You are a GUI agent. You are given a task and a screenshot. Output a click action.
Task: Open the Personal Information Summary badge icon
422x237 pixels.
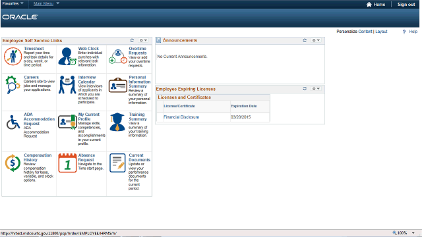pos(118,85)
